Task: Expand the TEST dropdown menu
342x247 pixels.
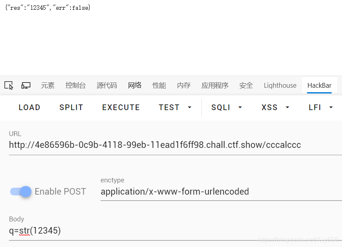Action: coord(175,107)
